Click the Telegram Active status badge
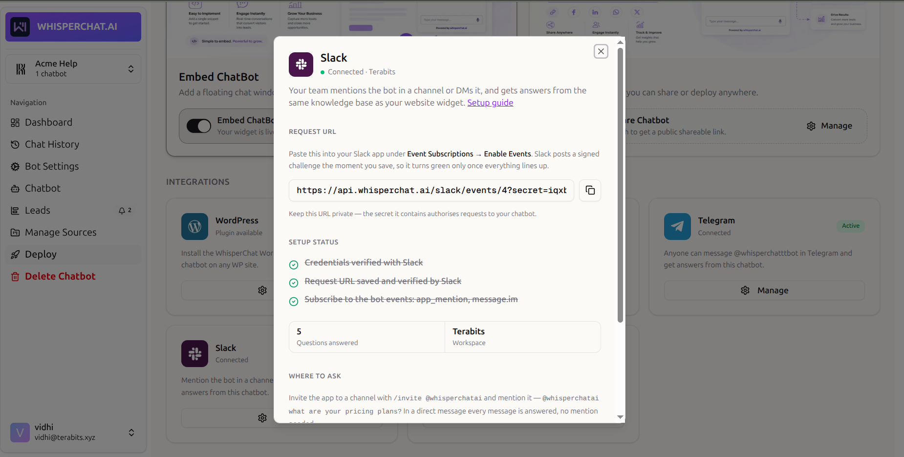The image size is (904, 457). [850, 226]
